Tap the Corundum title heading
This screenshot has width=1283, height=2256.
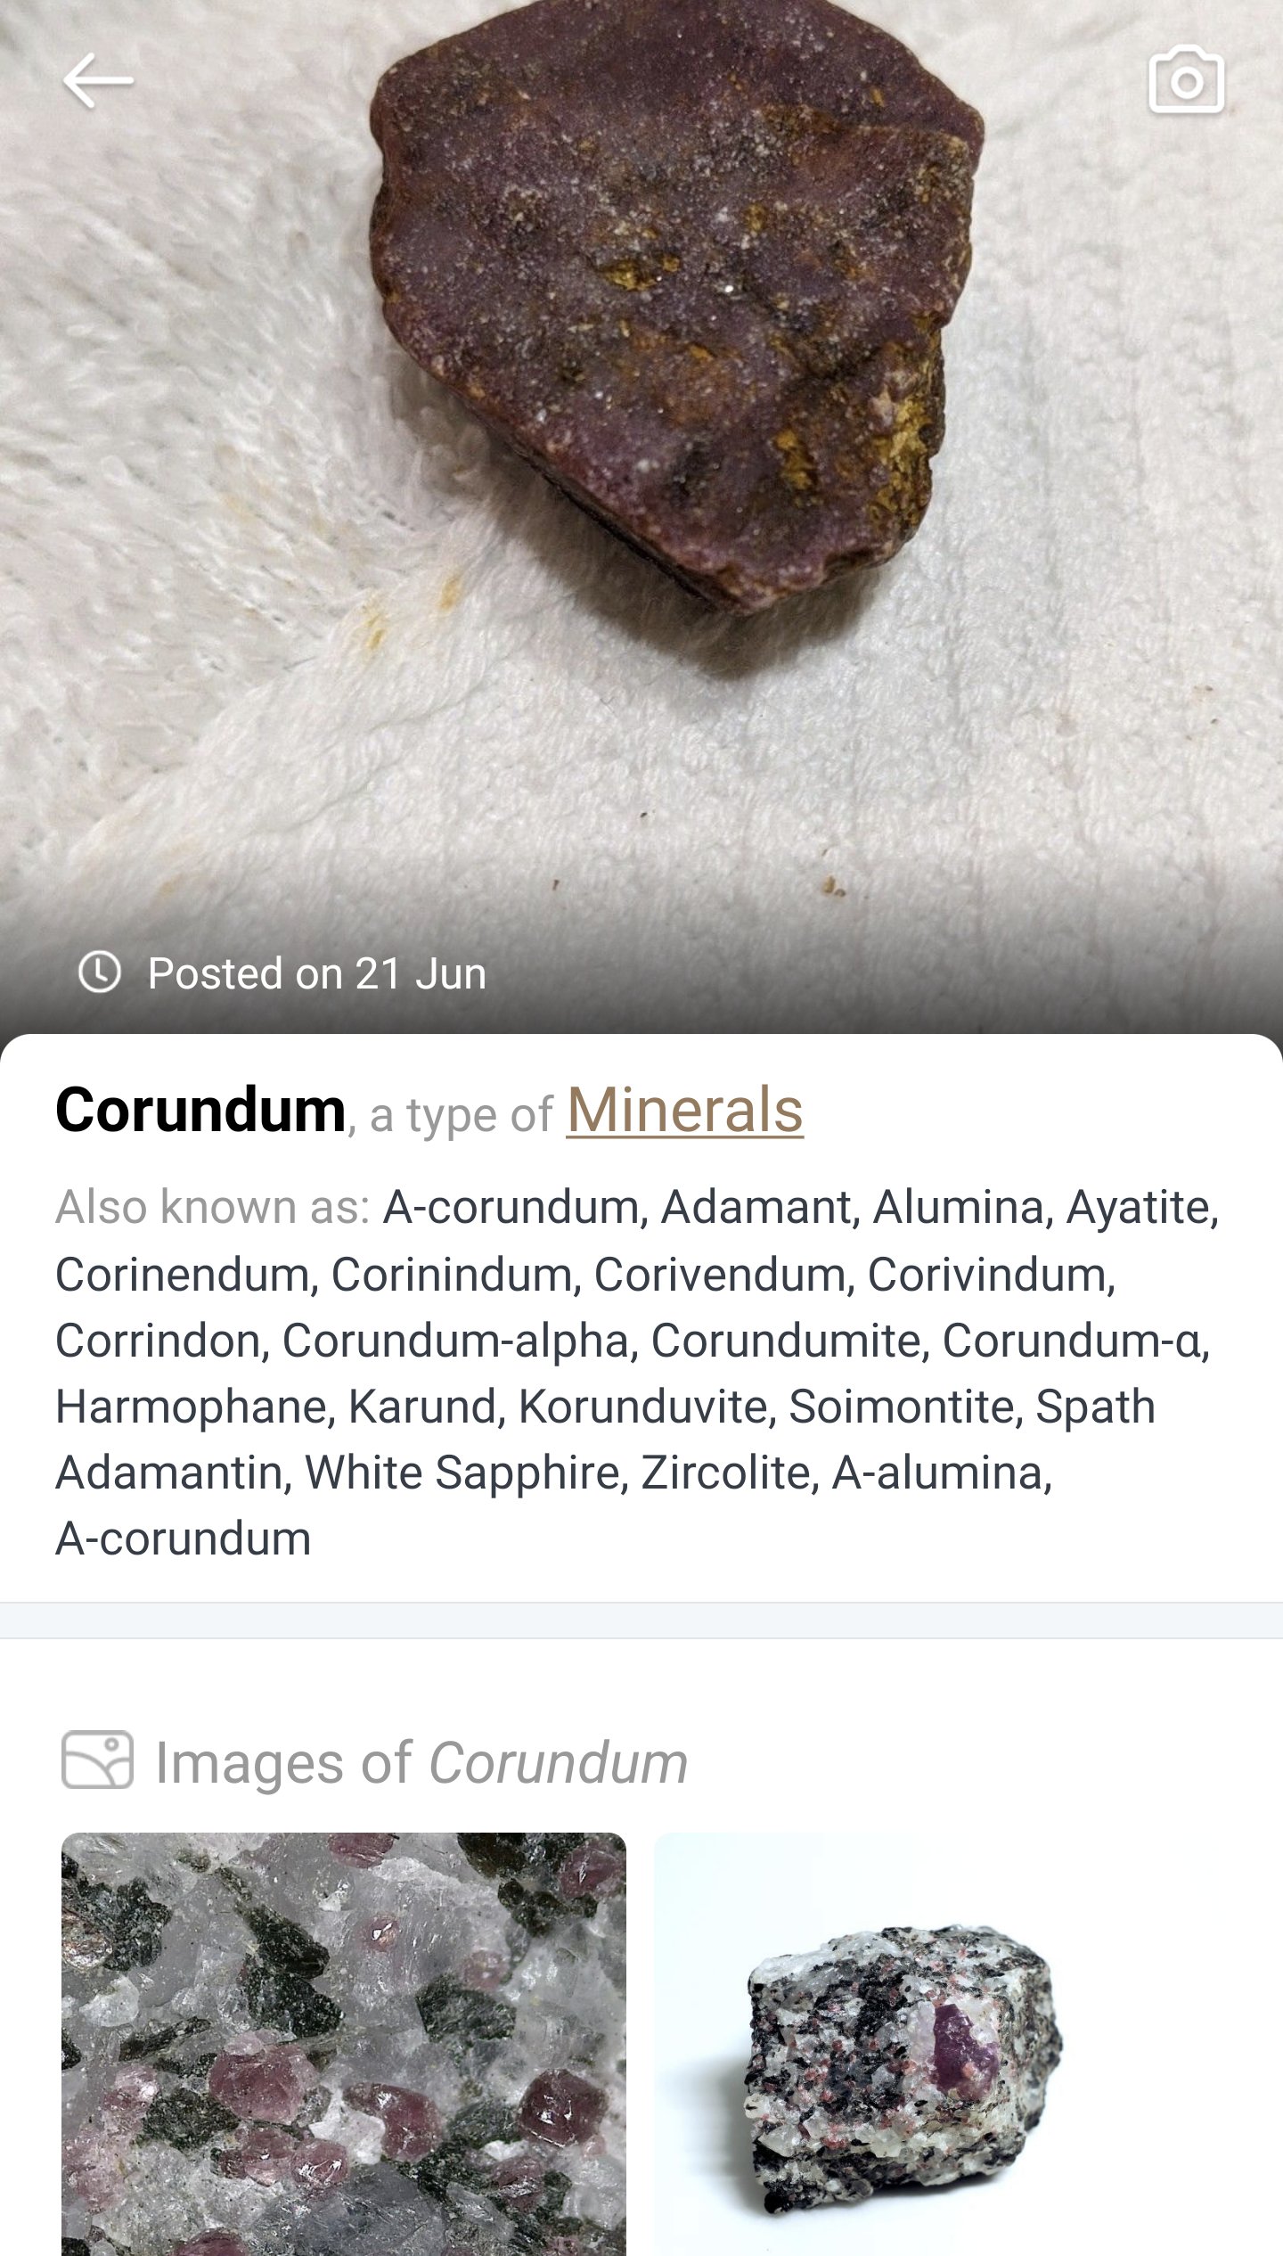200,1111
